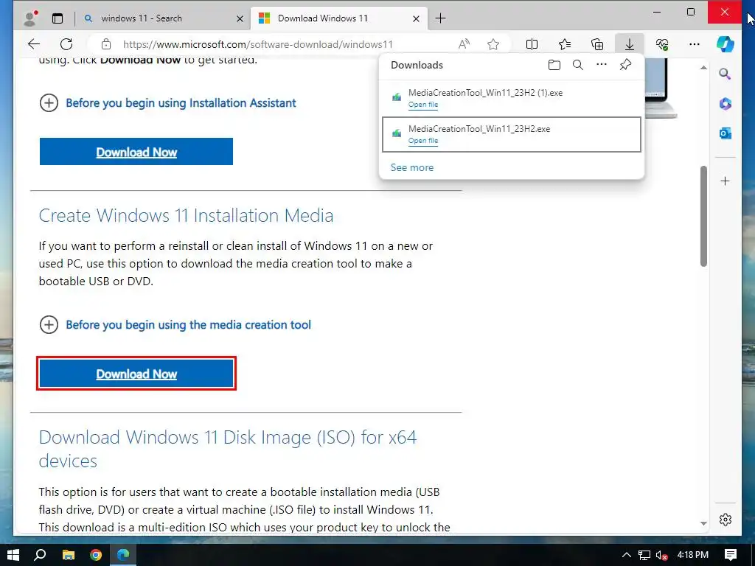This screenshot has height=566, width=755.
Task: Click the site lock info icon
Action: [x=106, y=44]
